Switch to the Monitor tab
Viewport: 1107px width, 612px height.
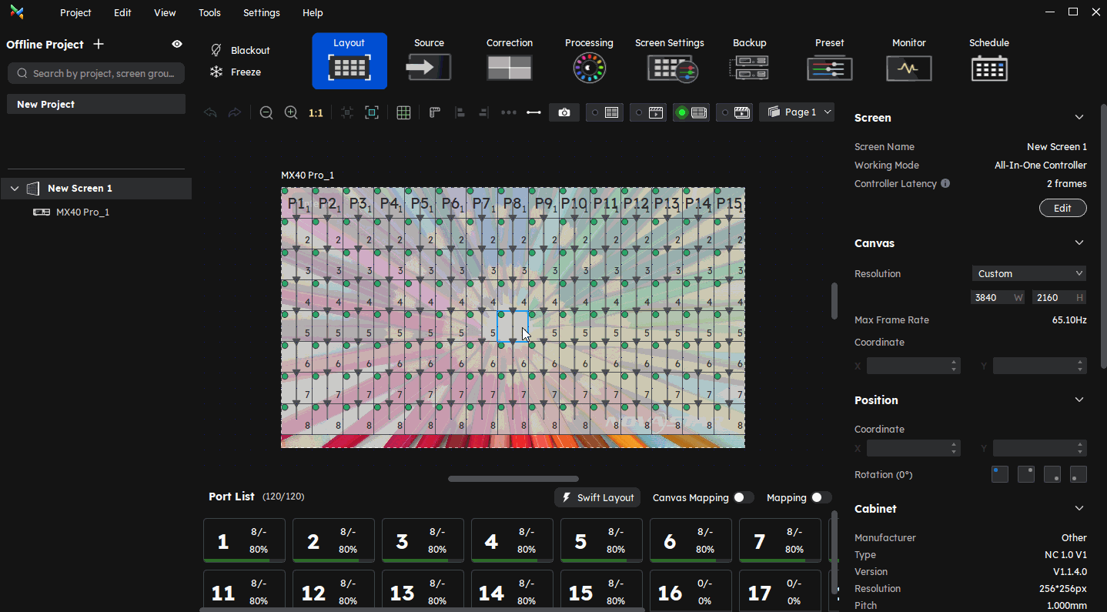[908, 60]
